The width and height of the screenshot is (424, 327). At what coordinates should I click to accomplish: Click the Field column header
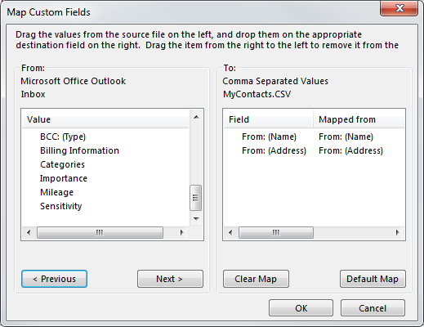click(268, 119)
